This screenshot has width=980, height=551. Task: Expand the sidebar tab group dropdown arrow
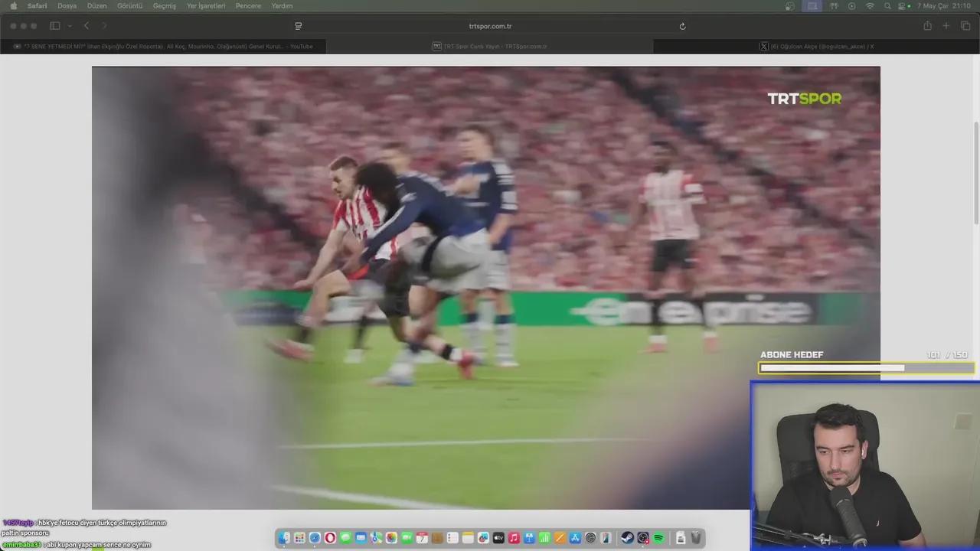coord(70,26)
